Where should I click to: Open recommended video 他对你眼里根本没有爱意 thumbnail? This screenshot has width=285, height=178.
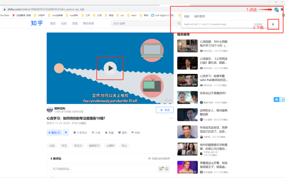pos(187,149)
